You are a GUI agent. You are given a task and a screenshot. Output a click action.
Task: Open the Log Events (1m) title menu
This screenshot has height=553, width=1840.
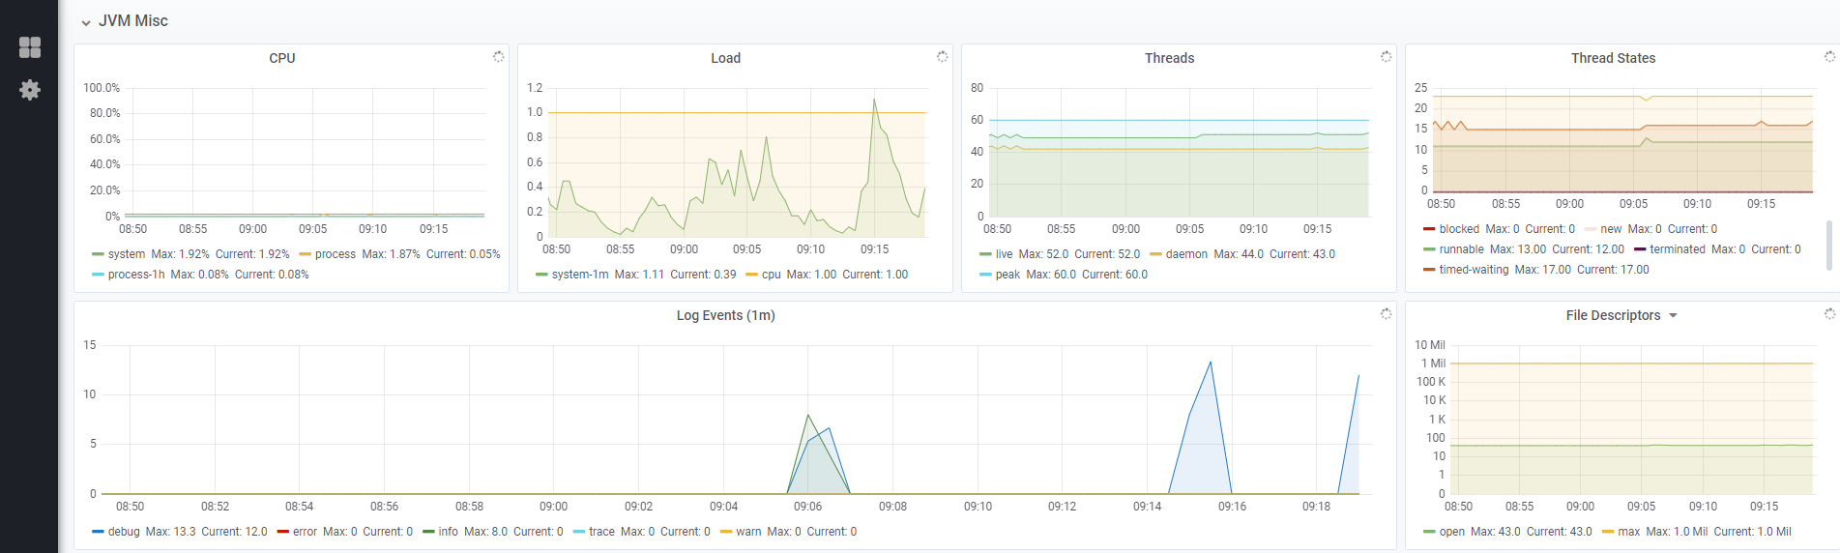pos(725,315)
